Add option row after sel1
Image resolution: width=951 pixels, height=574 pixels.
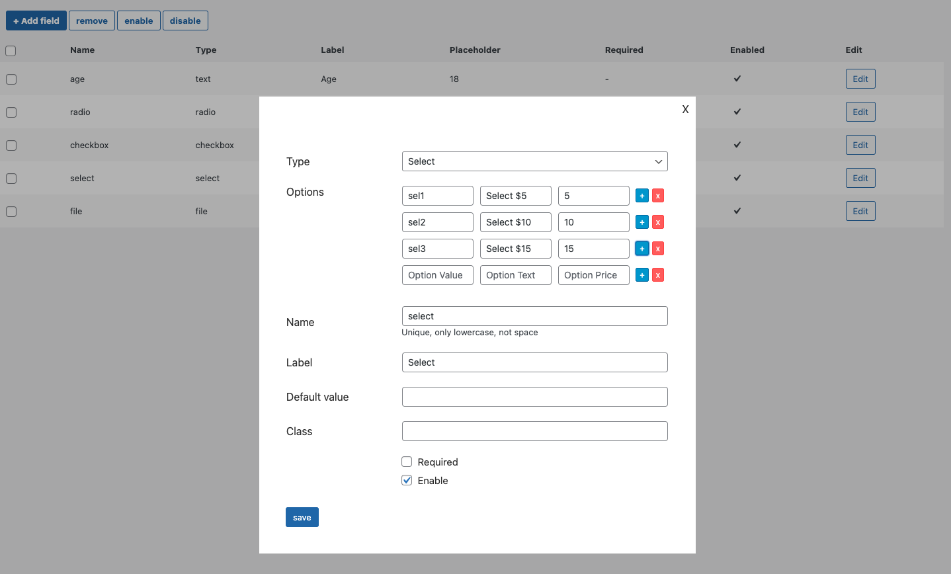click(641, 196)
